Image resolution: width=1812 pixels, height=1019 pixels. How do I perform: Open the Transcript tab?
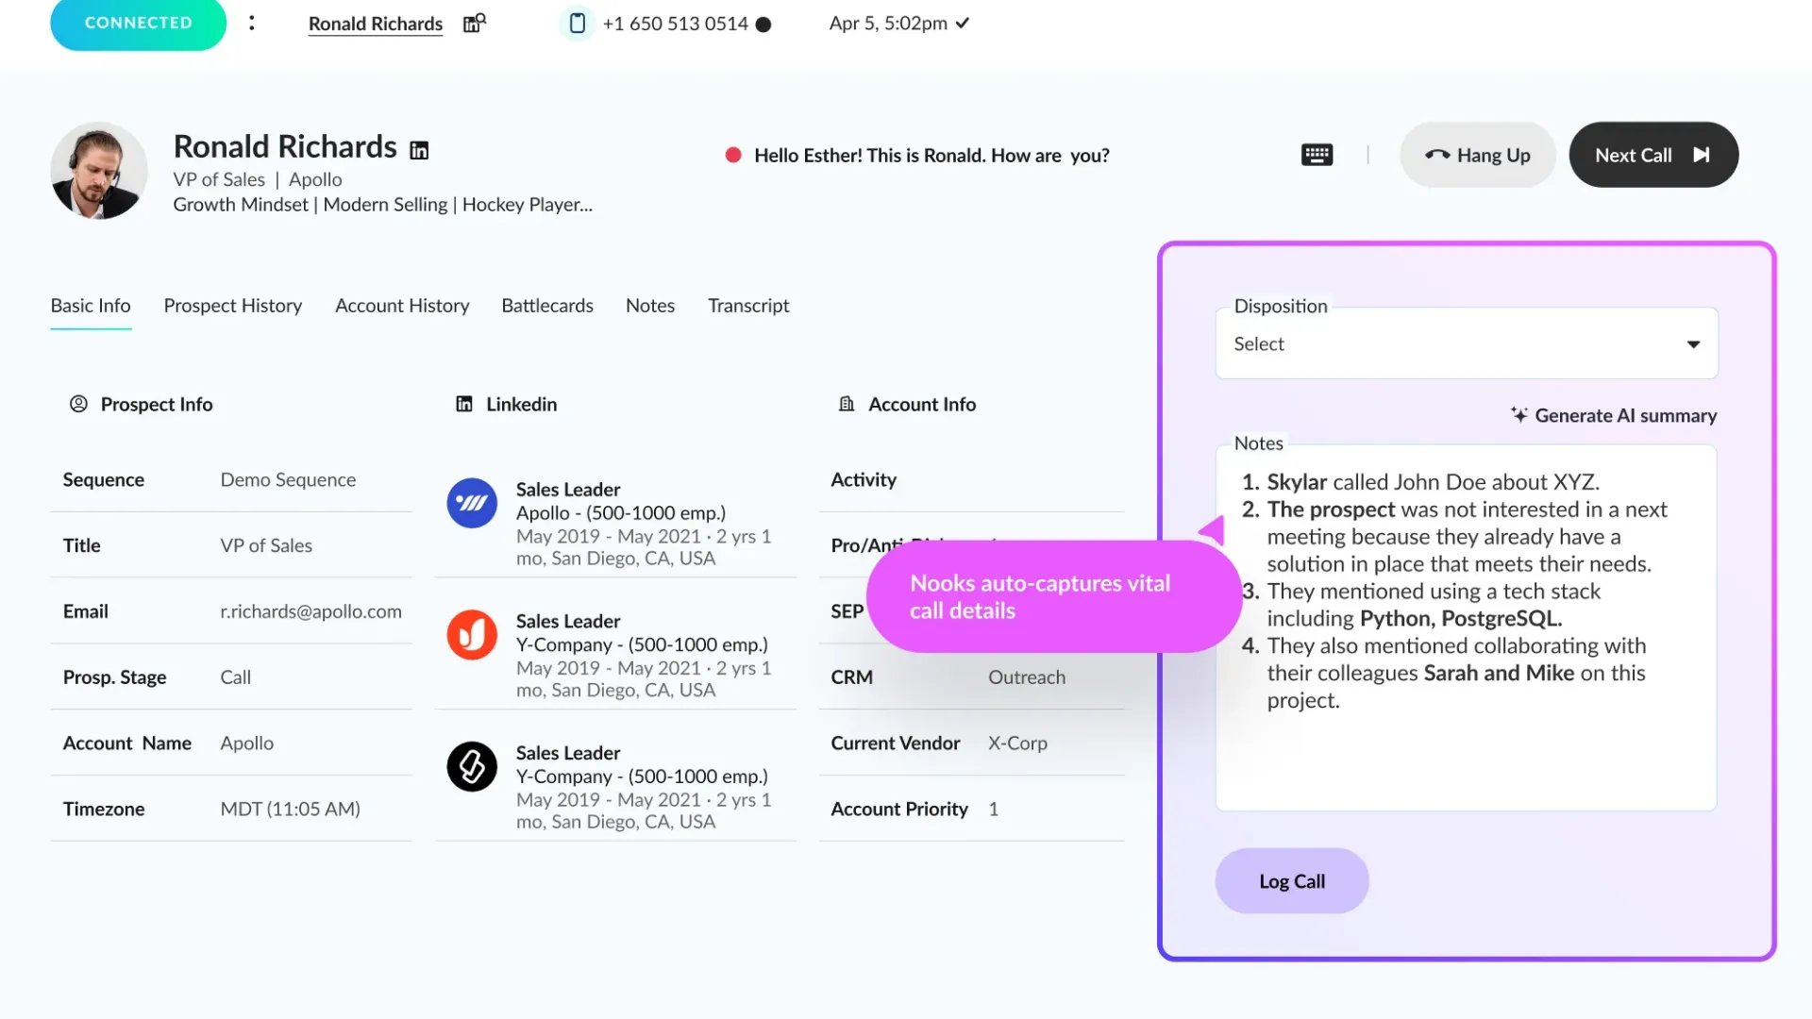pyautogui.click(x=748, y=306)
